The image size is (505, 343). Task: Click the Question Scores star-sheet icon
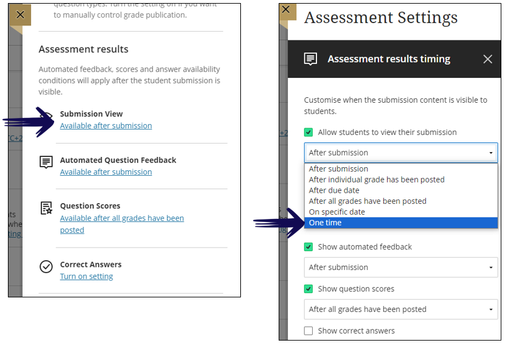coord(46,208)
